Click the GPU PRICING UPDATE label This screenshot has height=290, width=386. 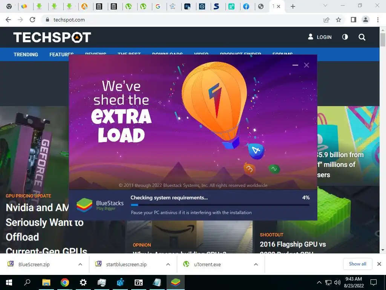[x=28, y=196]
